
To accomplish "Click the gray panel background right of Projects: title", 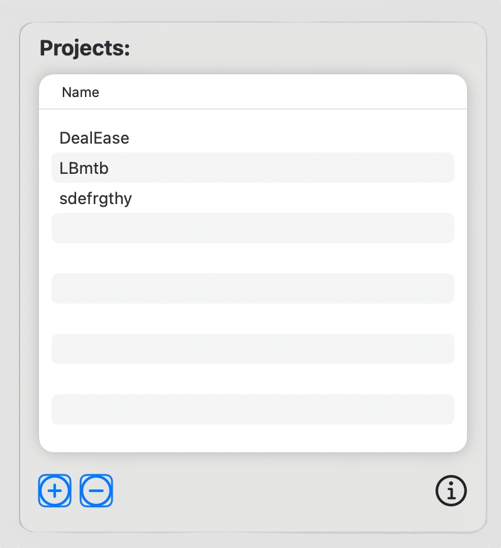I will [x=302, y=49].
